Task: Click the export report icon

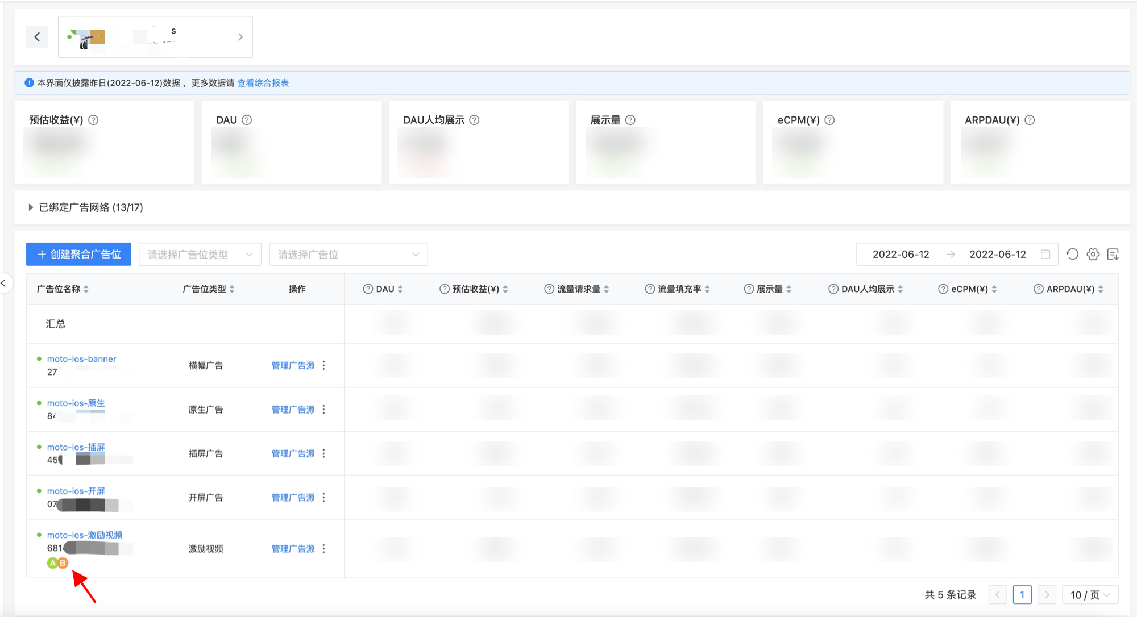Action: coord(1113,254)
